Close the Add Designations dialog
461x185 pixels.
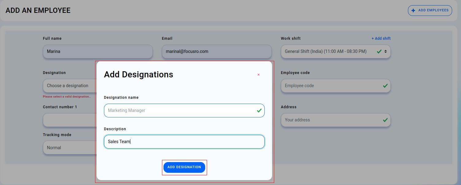click(x=258, y=75)
